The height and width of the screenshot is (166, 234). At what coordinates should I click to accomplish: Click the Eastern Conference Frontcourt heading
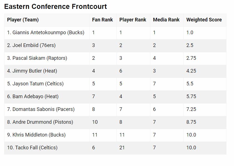pos(55,7)
